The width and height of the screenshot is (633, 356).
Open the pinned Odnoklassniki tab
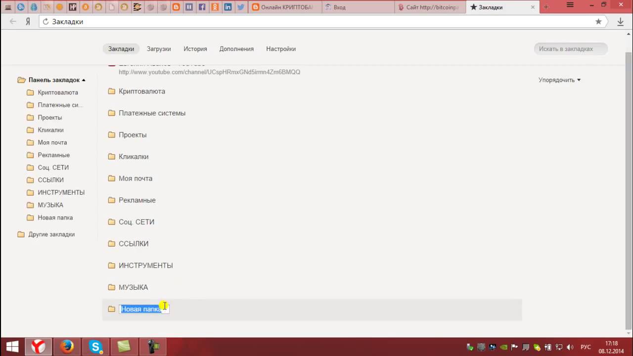215,7
